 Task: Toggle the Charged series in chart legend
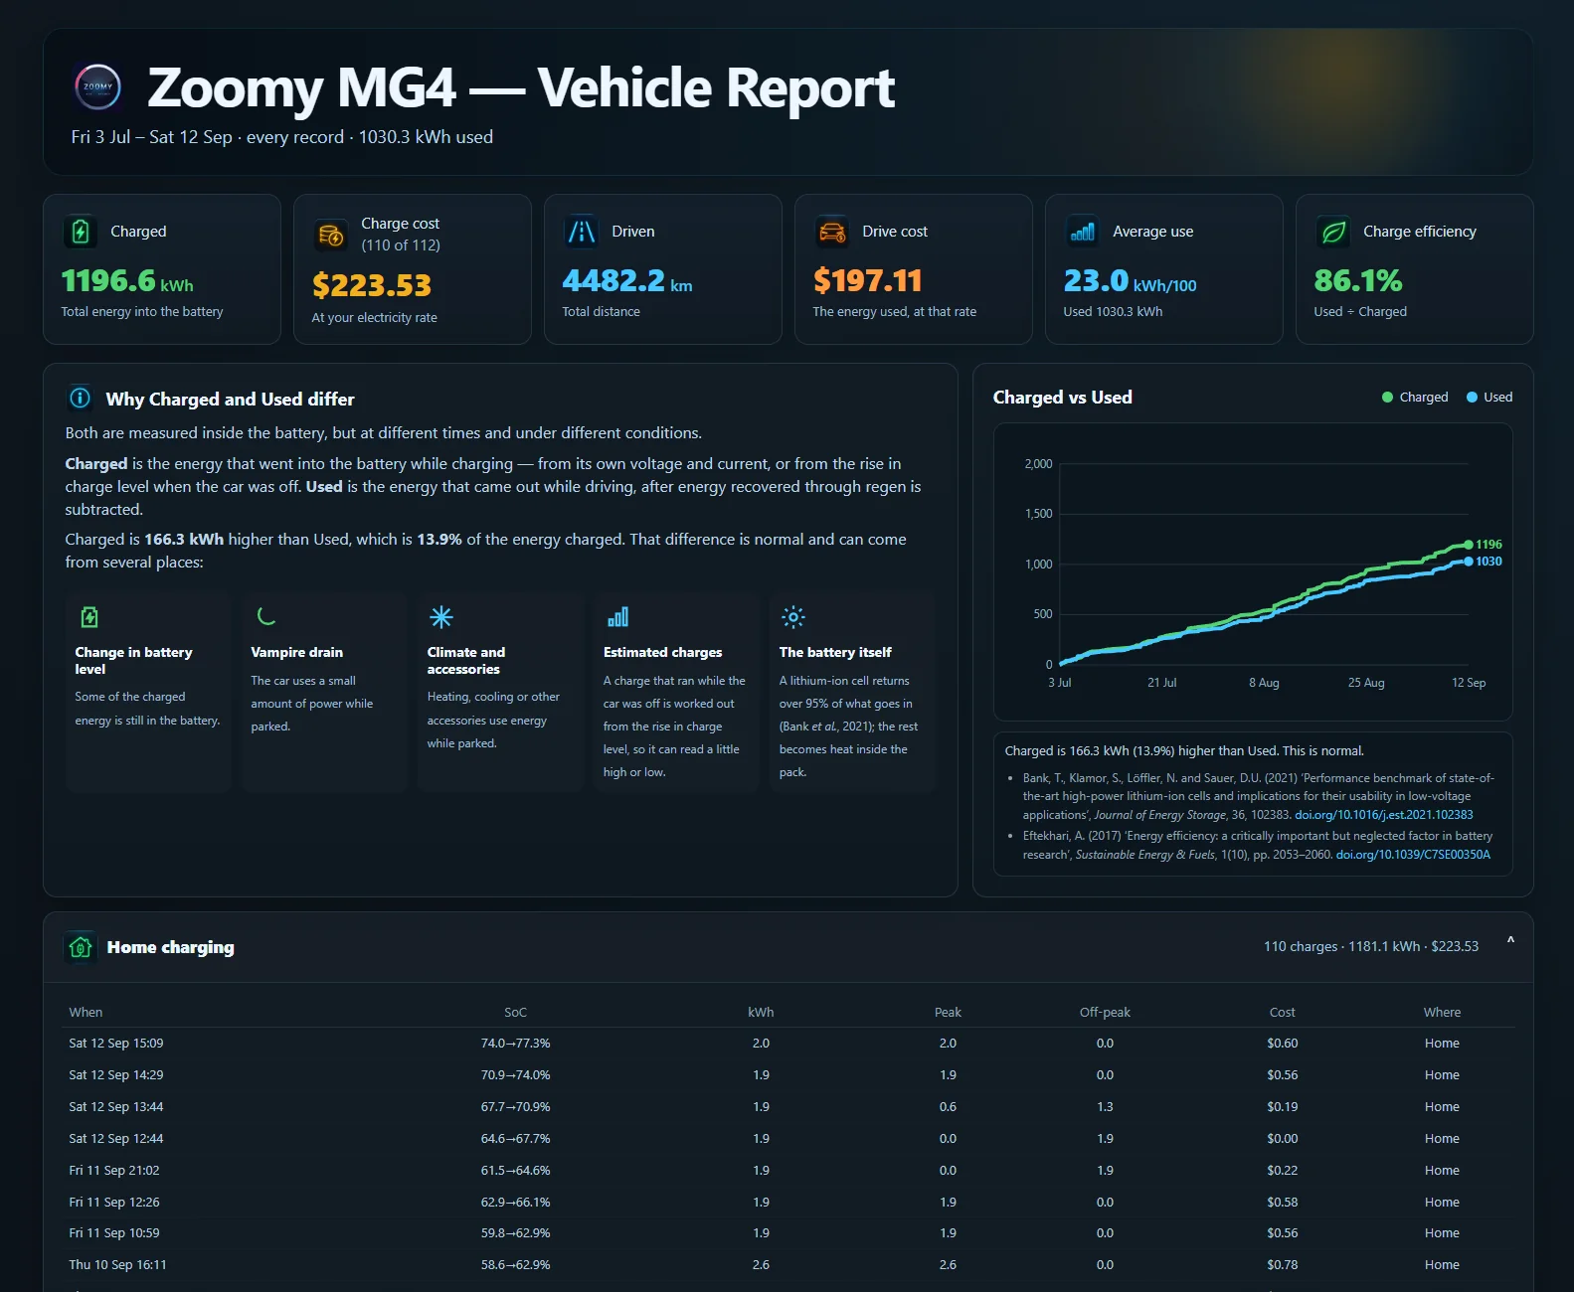tap(1415, 397)
